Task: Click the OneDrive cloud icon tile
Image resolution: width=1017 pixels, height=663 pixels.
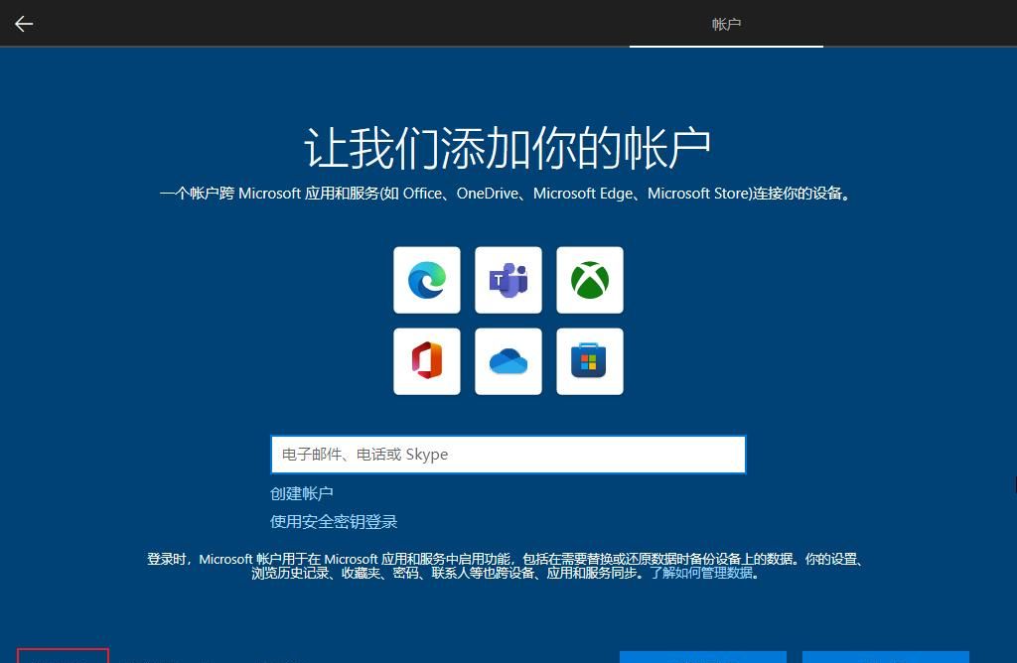Action: (x=508, y=361)
